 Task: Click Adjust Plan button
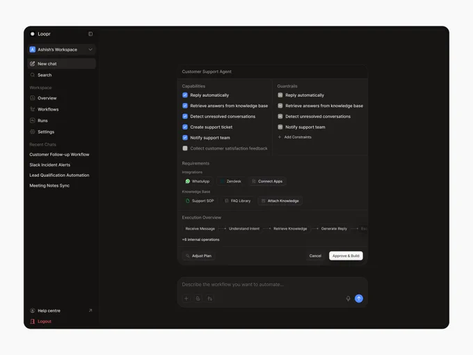(198, 255)
